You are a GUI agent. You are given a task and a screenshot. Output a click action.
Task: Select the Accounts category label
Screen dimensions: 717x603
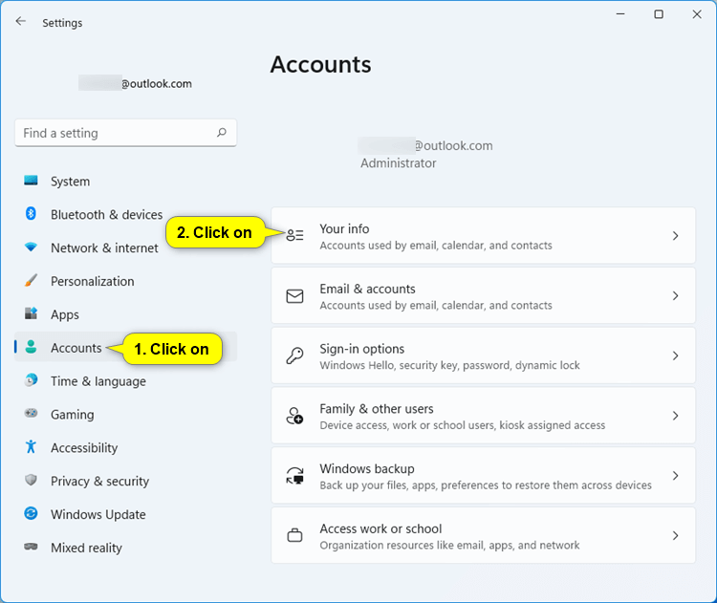coord(76,348)
